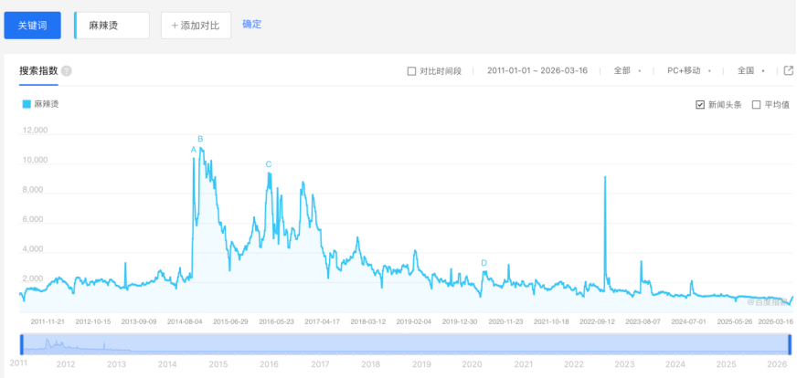This screenshot has height=378, width=797.
Task: Click news marker D on the chart
Action: click(x=484, y=263)
